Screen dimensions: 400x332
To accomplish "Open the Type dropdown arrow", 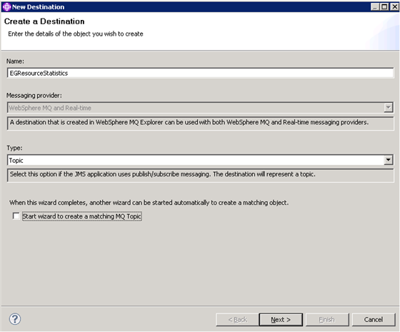I will 389,160.
